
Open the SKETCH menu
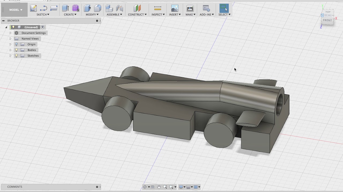pyautogui.click(x=43, y=14)
